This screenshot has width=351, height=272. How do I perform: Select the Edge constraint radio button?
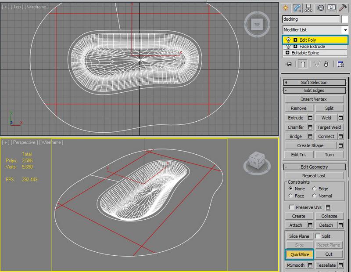pyautogui.click(x=315, y=189)
